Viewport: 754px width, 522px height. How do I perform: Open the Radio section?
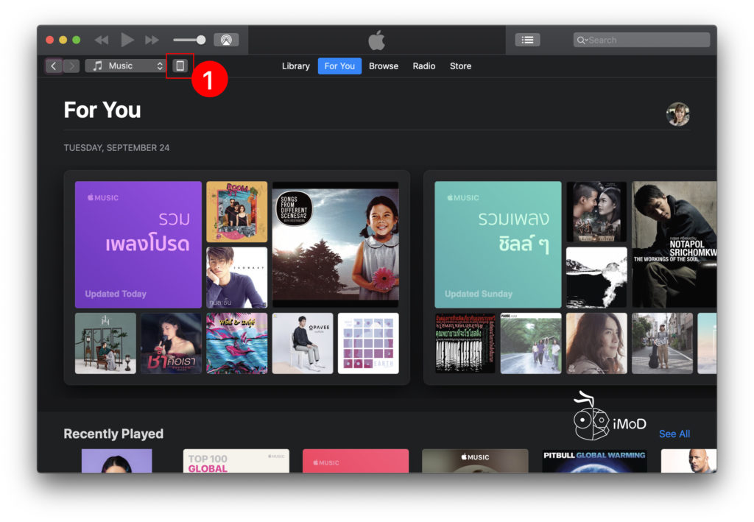[x=423, y=66]
